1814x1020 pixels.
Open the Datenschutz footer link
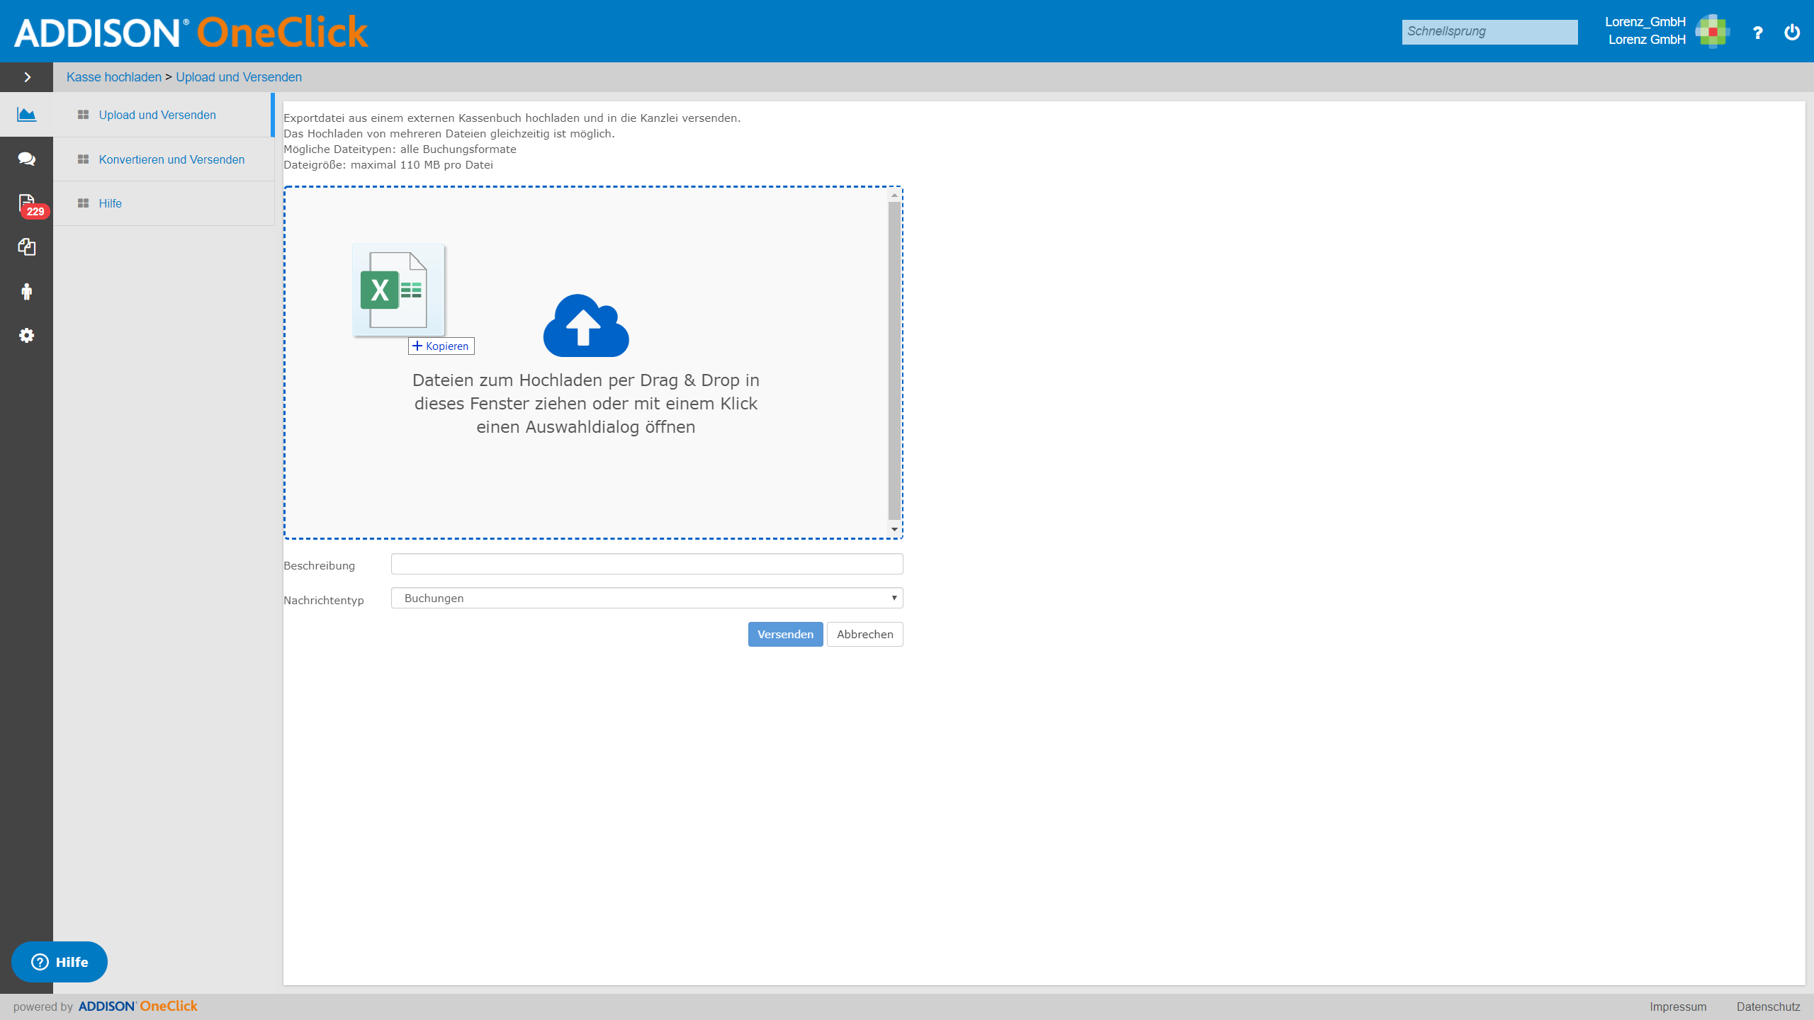coord(1768,1007)
